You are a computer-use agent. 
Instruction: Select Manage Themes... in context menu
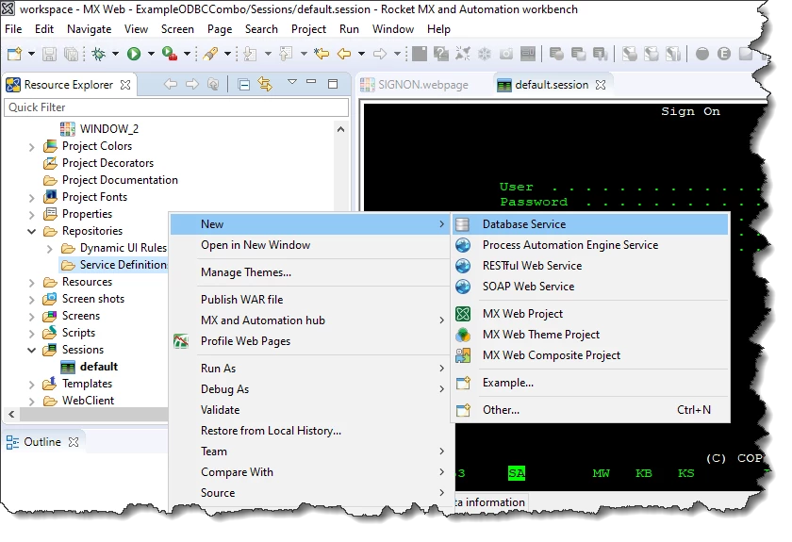point(309,272)
